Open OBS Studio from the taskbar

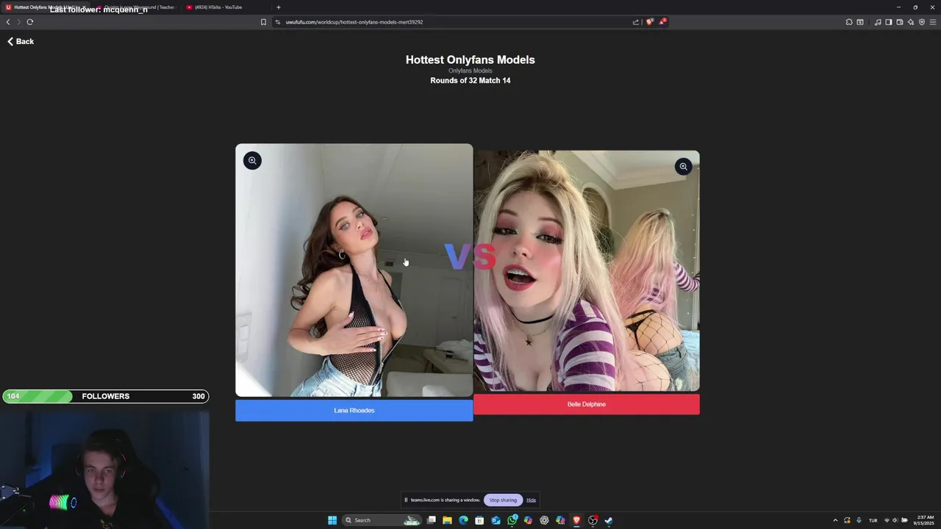(x=593, y=520)
